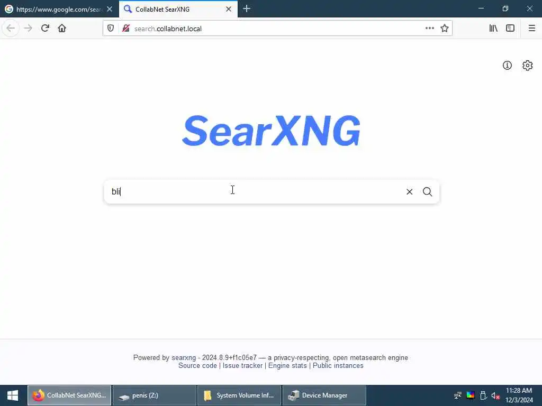Viewport: 542px width, 406px height.
Task: Open the Windows Start menu
Action: (x=13, y=395)
